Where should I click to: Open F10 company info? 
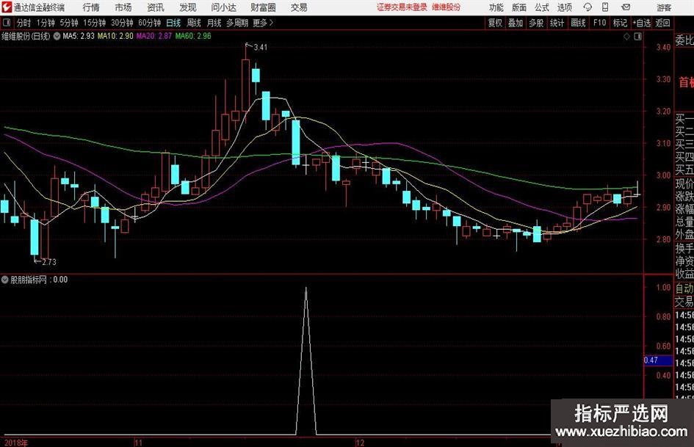pos(599,23)
